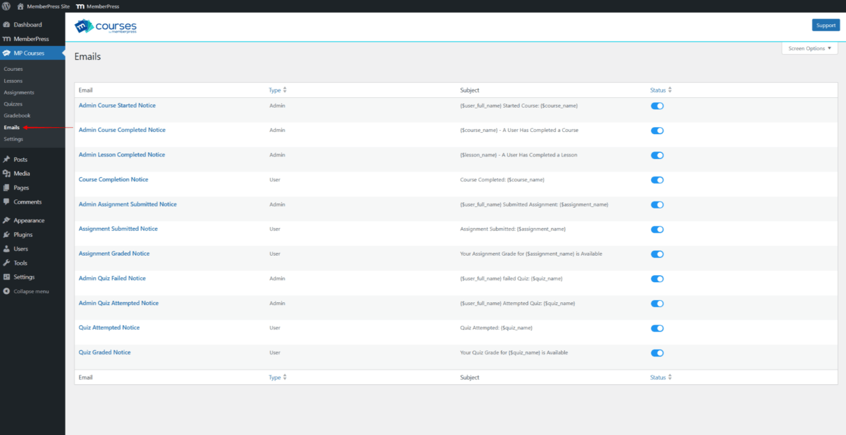846x435 pixels.
Task: Click subject 'Course Completed: {$course_name}'
Action: pos(502,180)
